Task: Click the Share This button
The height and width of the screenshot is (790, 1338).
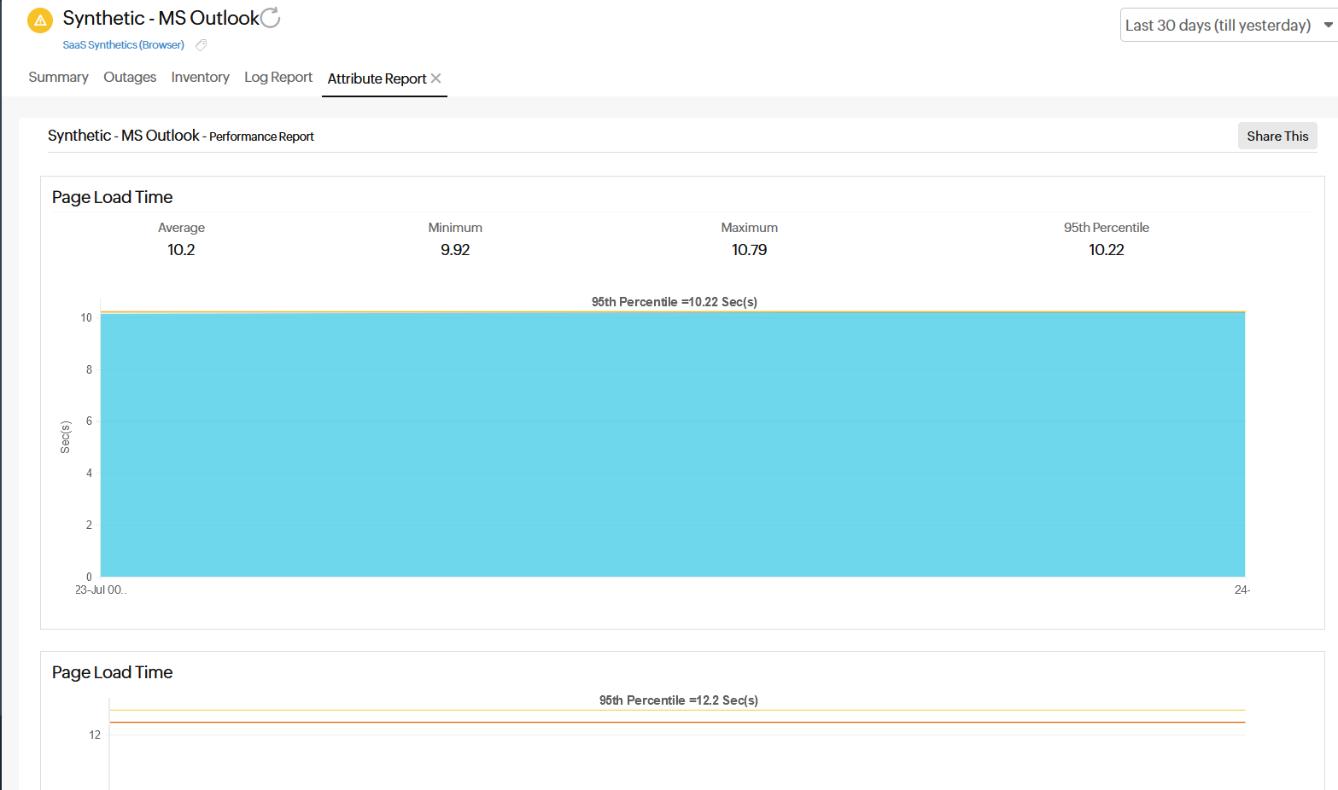Action: pos(1277,136)
